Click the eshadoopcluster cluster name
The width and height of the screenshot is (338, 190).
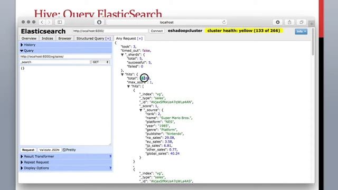(185, 31)
